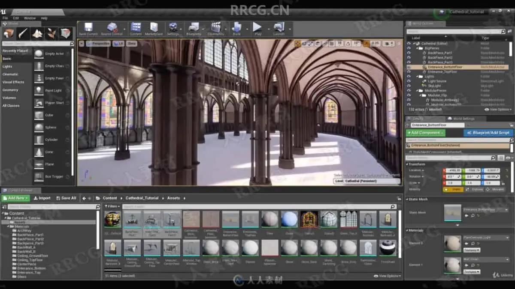515x289 pixels.
Task: Select the stained glass material thumbnail
Action: coord(309,219)
